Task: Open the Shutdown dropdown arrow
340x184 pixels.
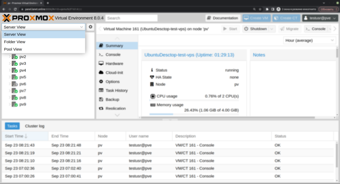Action: click(x=272, y=29)
